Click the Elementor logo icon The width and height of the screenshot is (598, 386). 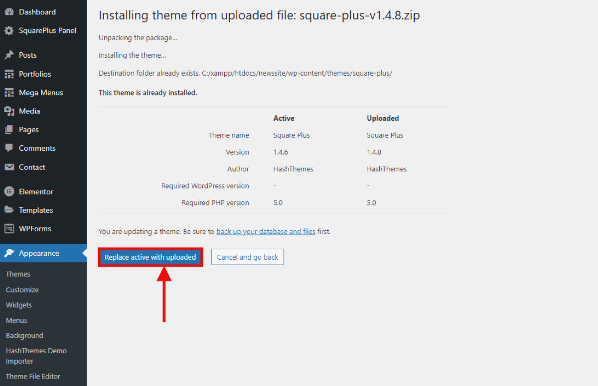click(9, 192)
